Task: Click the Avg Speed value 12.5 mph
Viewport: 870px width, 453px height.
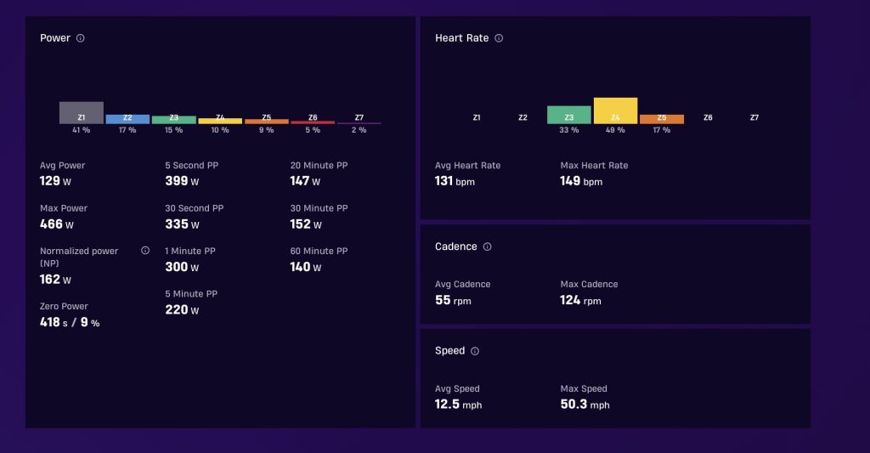Action: [458, 405]
